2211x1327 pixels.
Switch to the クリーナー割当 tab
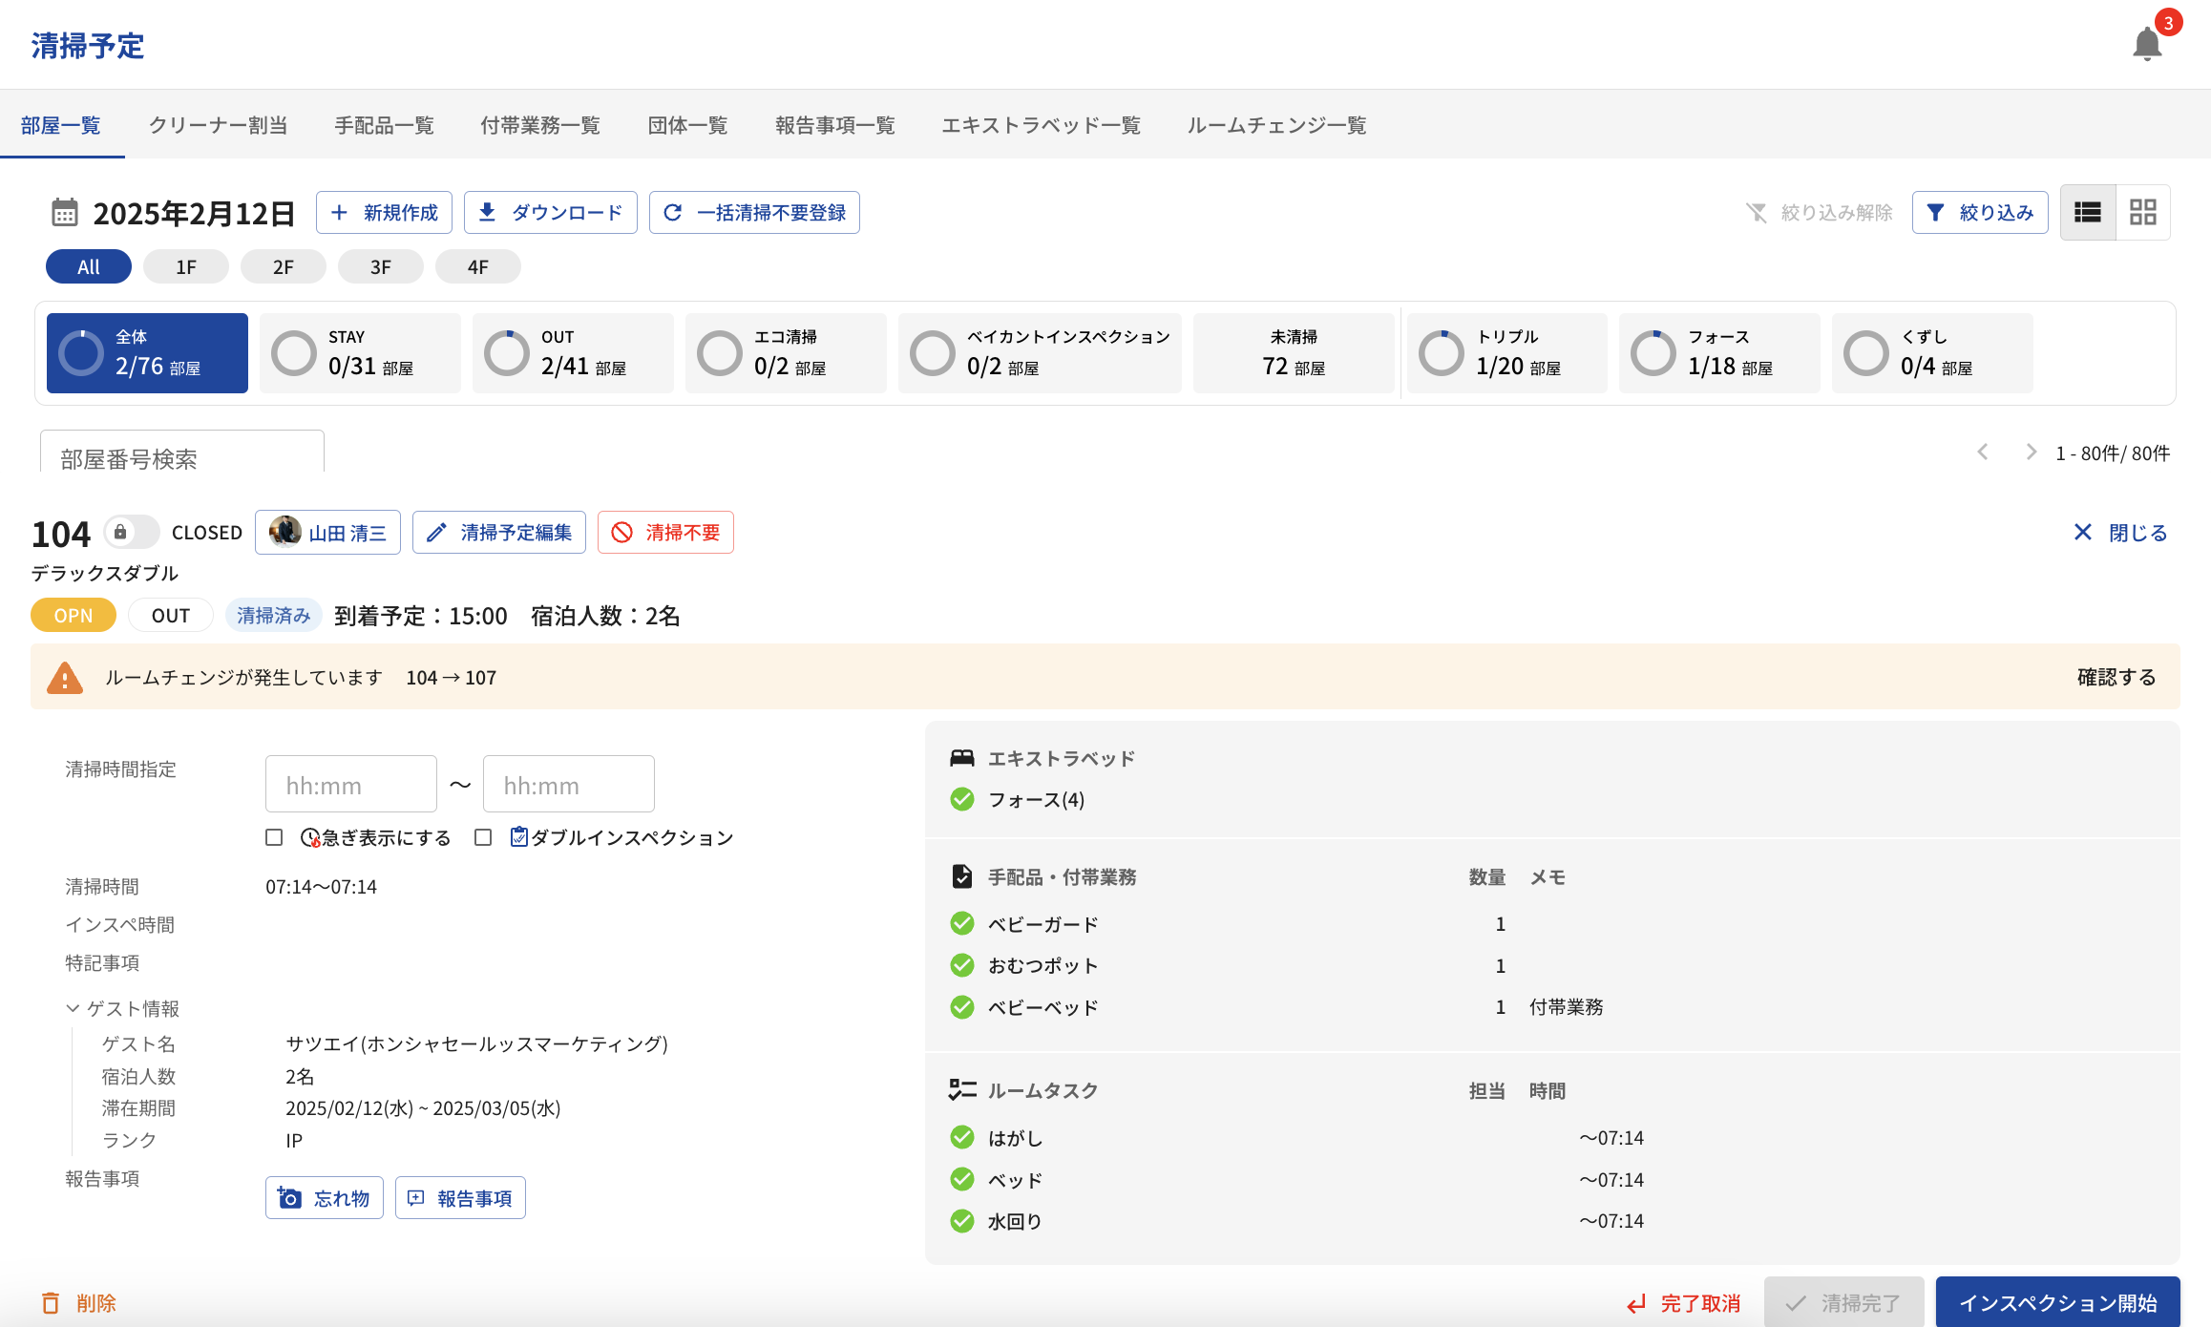coord(218,125)
